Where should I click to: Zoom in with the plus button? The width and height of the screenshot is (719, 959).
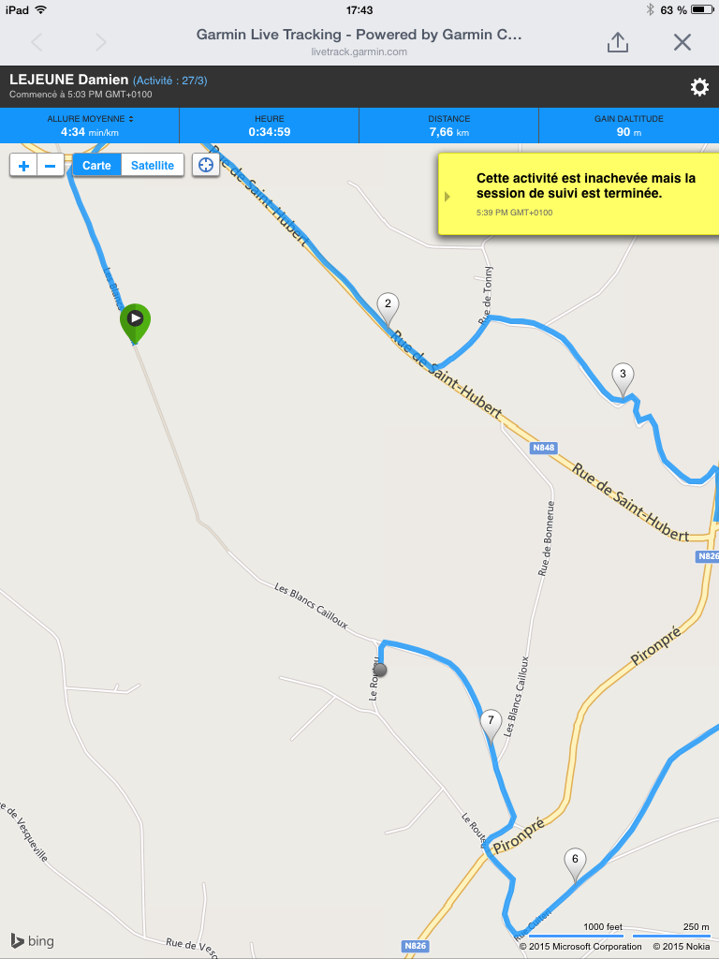(x=23, y=166)
